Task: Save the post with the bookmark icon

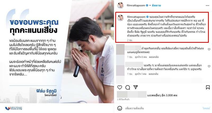Action: (208, 87)
